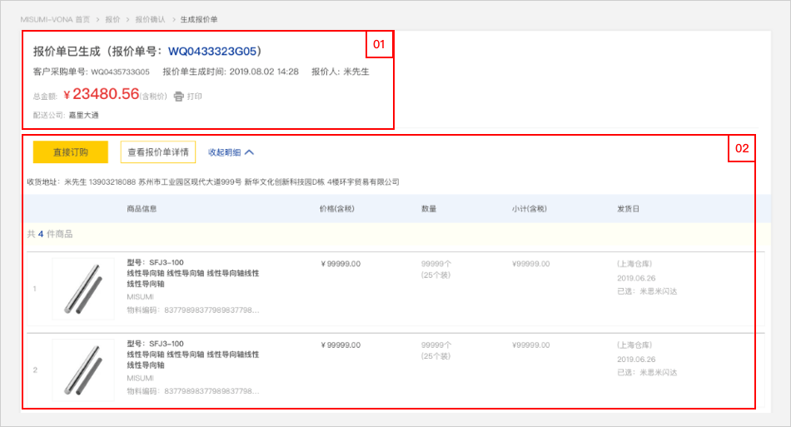791x427 pixels.
Task: Click the red 01 annotation label
Action: point(379,44)
